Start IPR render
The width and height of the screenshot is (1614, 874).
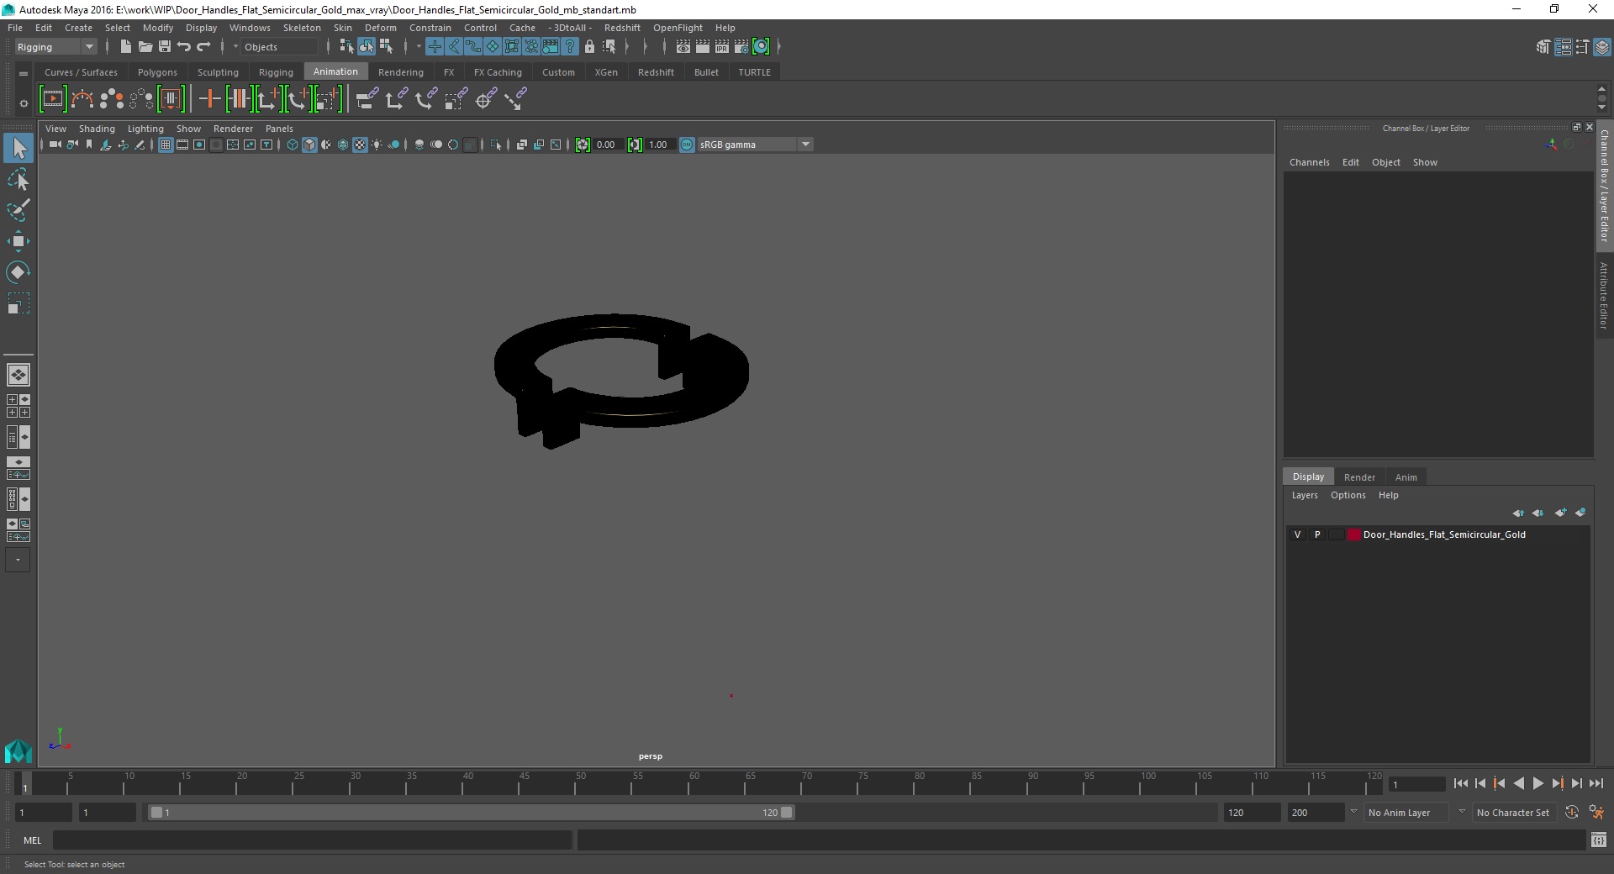click(x=722, y=47)
